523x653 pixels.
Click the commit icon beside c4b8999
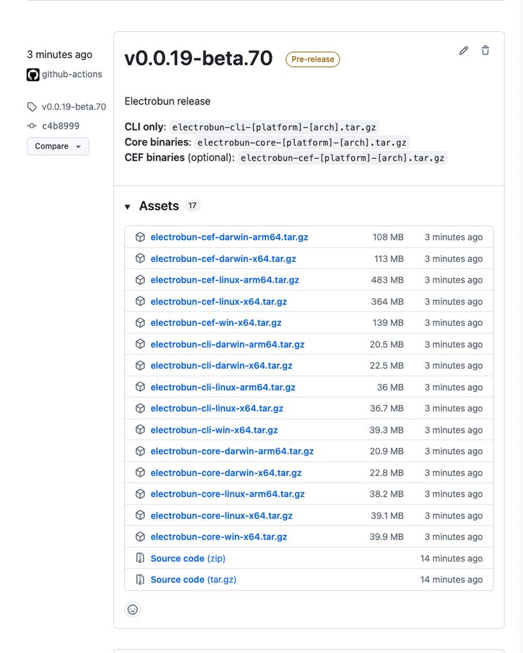[32, 126]
